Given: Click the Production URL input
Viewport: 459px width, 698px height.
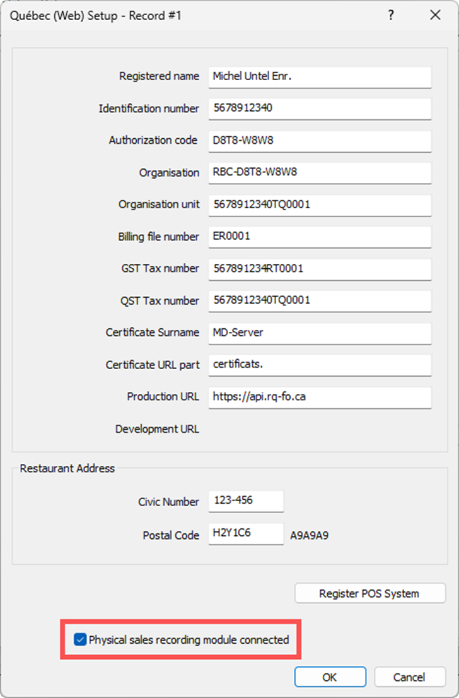Looking at the screenshot, I should point(320,397).
